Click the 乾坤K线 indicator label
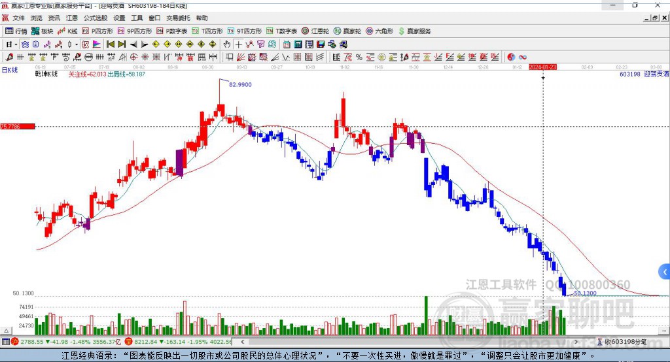Screen dimensions: 670x362 [46, 74]
